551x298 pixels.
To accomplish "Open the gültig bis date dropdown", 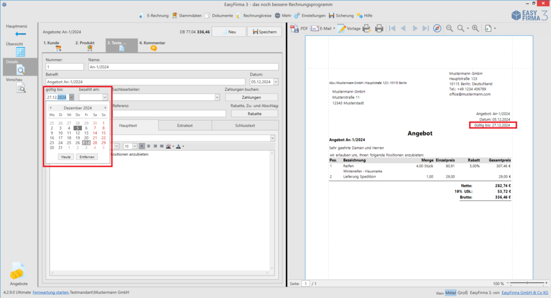I will point(72,97).
